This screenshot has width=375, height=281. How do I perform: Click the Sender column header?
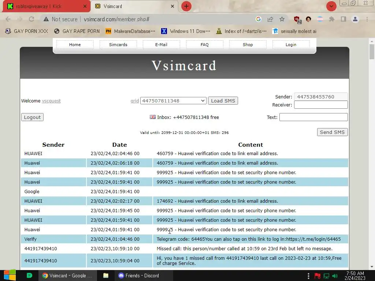coord(53,145)
